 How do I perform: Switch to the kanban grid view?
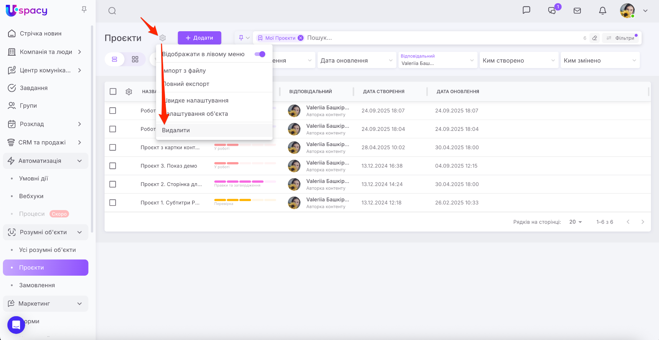click(x=135, y=59)
